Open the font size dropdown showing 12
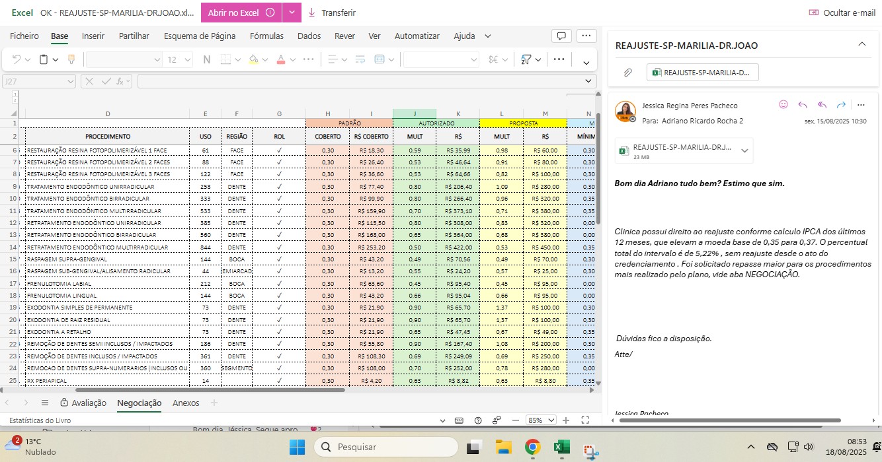882x462 pixels. tap(178, 59)
